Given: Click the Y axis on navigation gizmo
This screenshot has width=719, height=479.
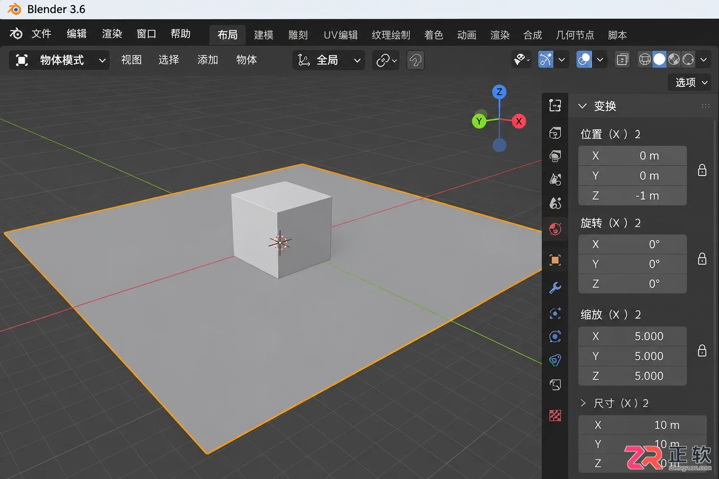Looking at the screenshot, I should (479, 121).
